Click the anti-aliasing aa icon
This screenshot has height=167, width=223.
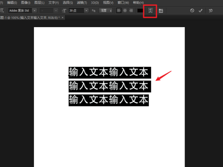click(x=94, y=11)
